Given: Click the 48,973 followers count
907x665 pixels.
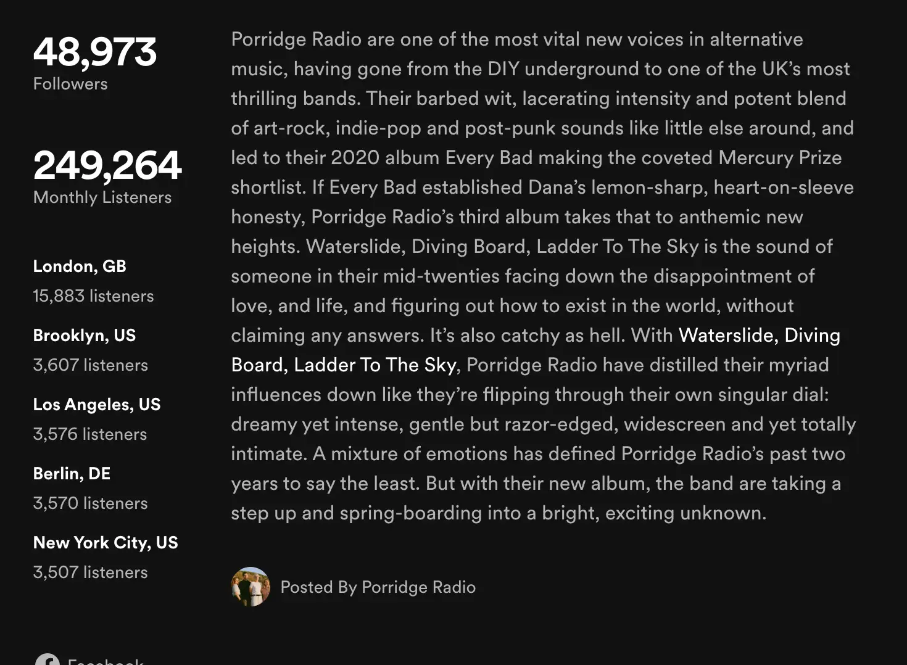Looking at the screenshot, I should pyautogui.click(x=95, y=52).
